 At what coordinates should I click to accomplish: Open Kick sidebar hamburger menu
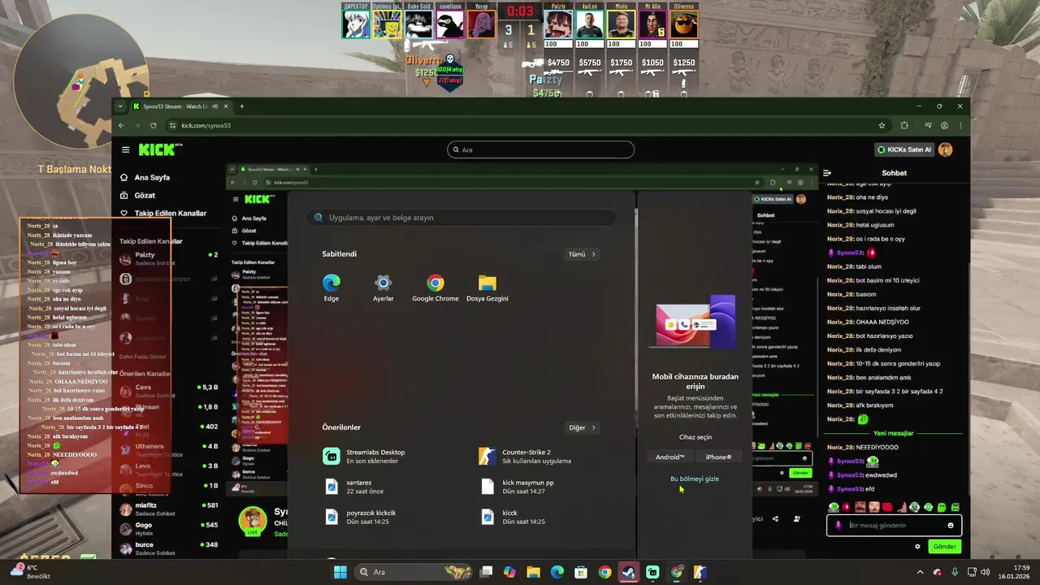click(126, 149)
